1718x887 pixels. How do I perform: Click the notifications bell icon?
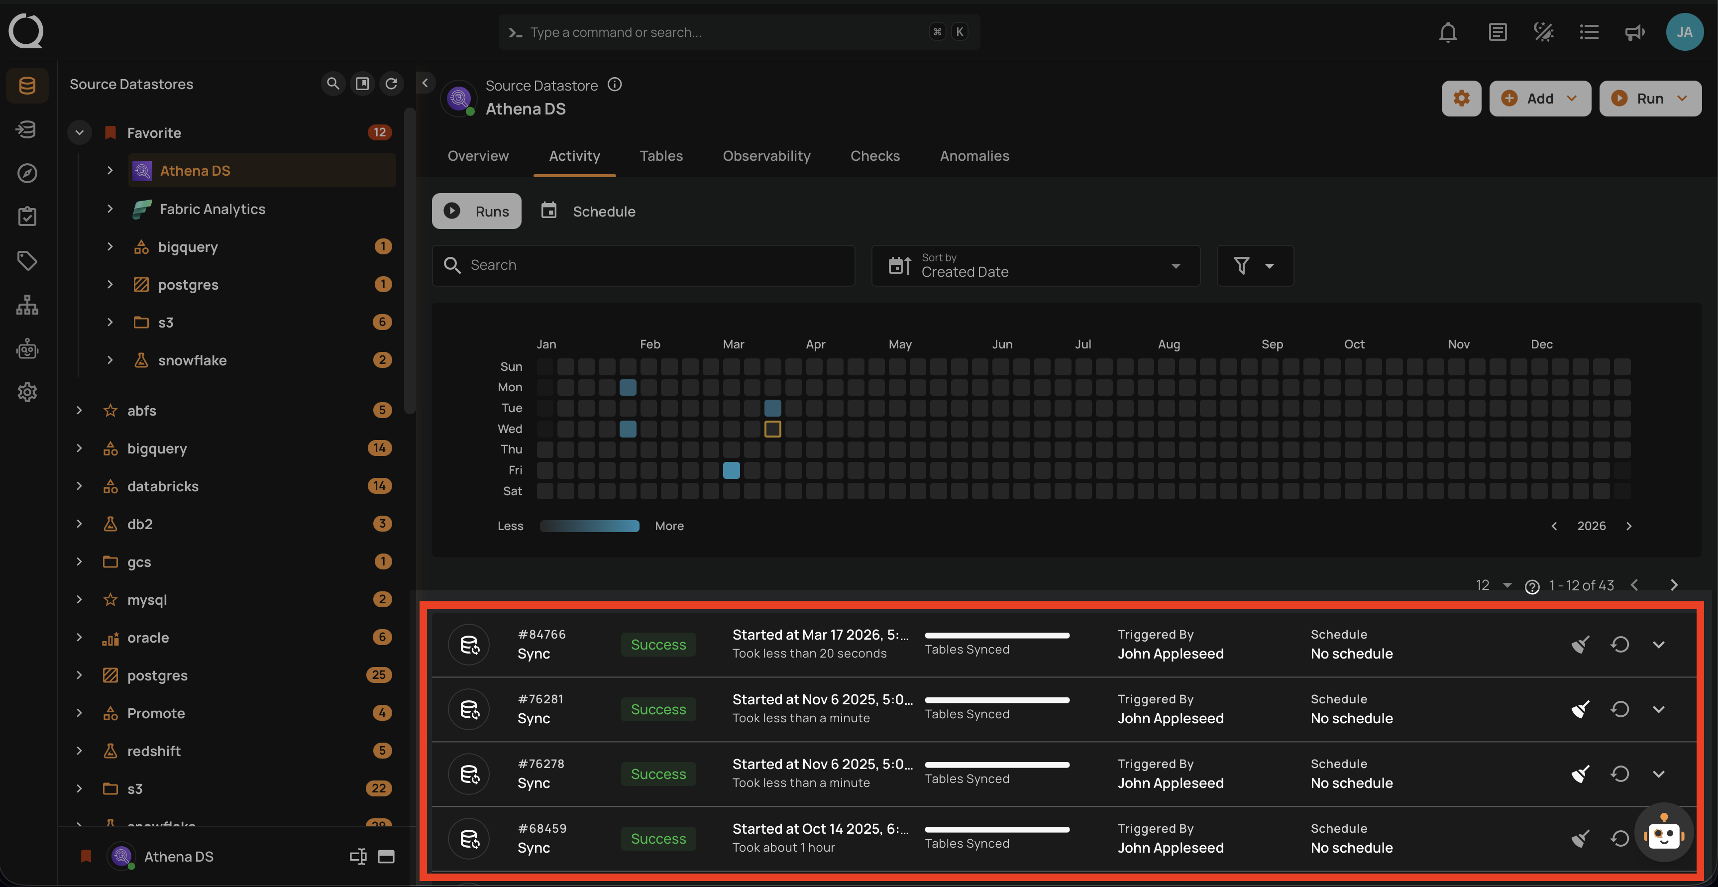[1447, 32]
